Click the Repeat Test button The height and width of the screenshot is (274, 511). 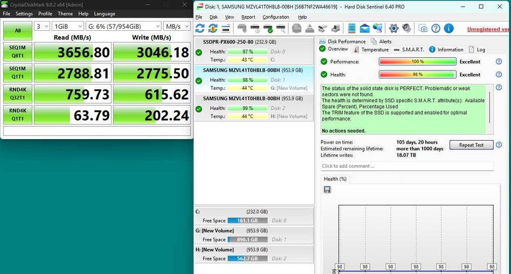click(471, 145)
